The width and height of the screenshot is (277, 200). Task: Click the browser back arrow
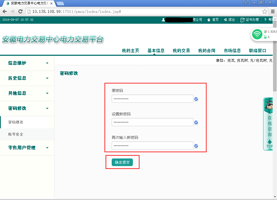point(5,12)
